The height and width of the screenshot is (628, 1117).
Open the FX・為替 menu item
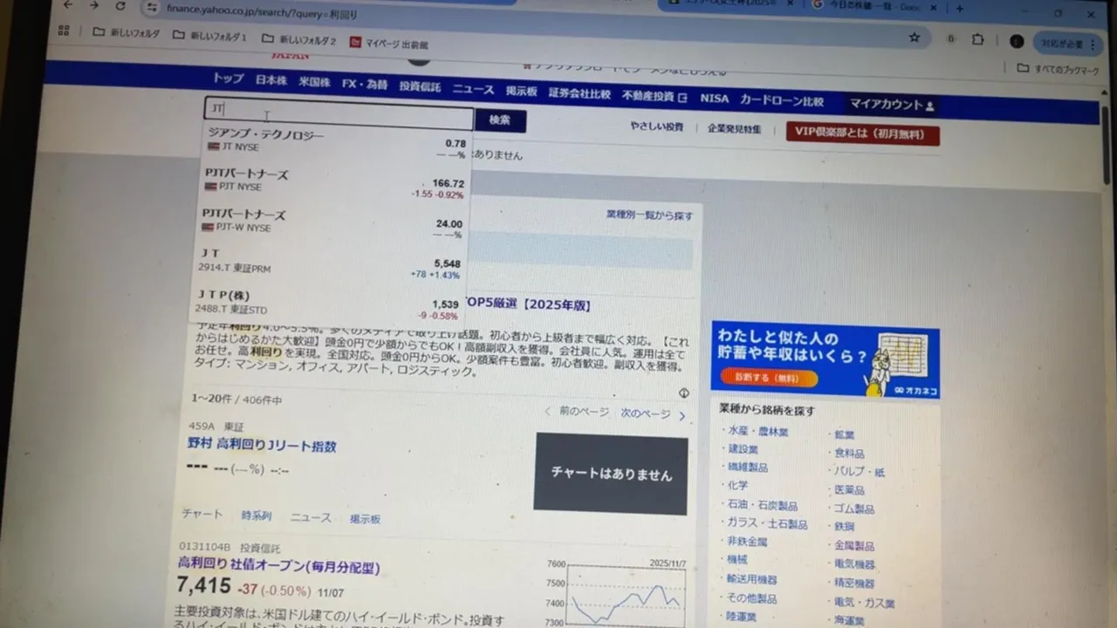pyautogui.click(x=365, y=85)
